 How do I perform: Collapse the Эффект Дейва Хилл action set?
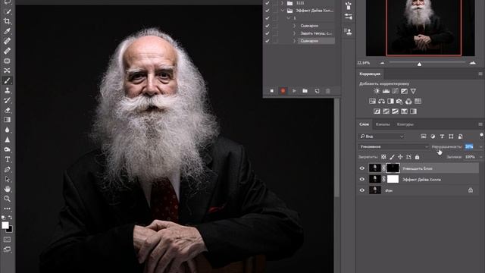pos(282,11)
